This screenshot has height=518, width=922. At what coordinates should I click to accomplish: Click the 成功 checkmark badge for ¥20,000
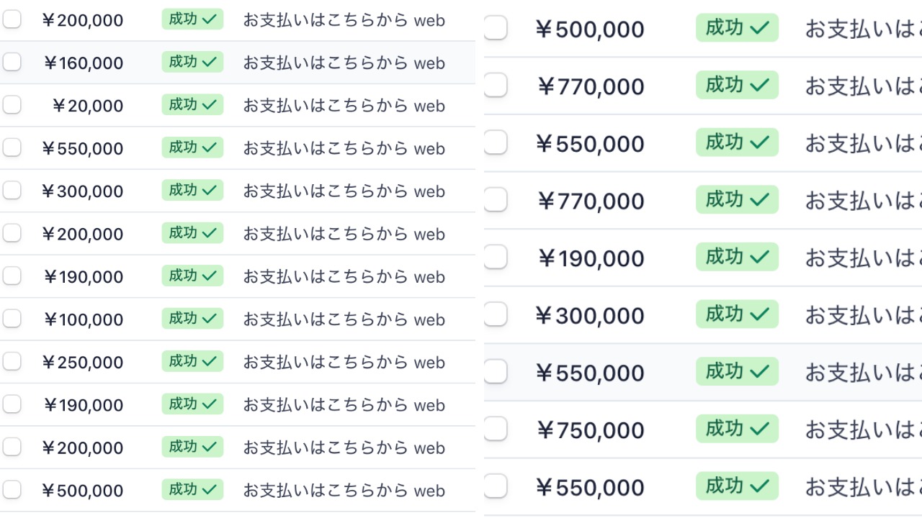(192, 105)
